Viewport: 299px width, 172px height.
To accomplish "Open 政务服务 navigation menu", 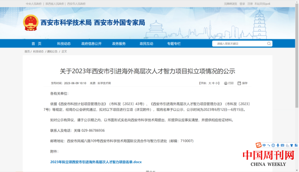I will (119, 44).
